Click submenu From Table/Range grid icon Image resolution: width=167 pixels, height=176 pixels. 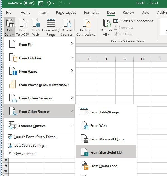pyautogui.click(x=84, y=111)
